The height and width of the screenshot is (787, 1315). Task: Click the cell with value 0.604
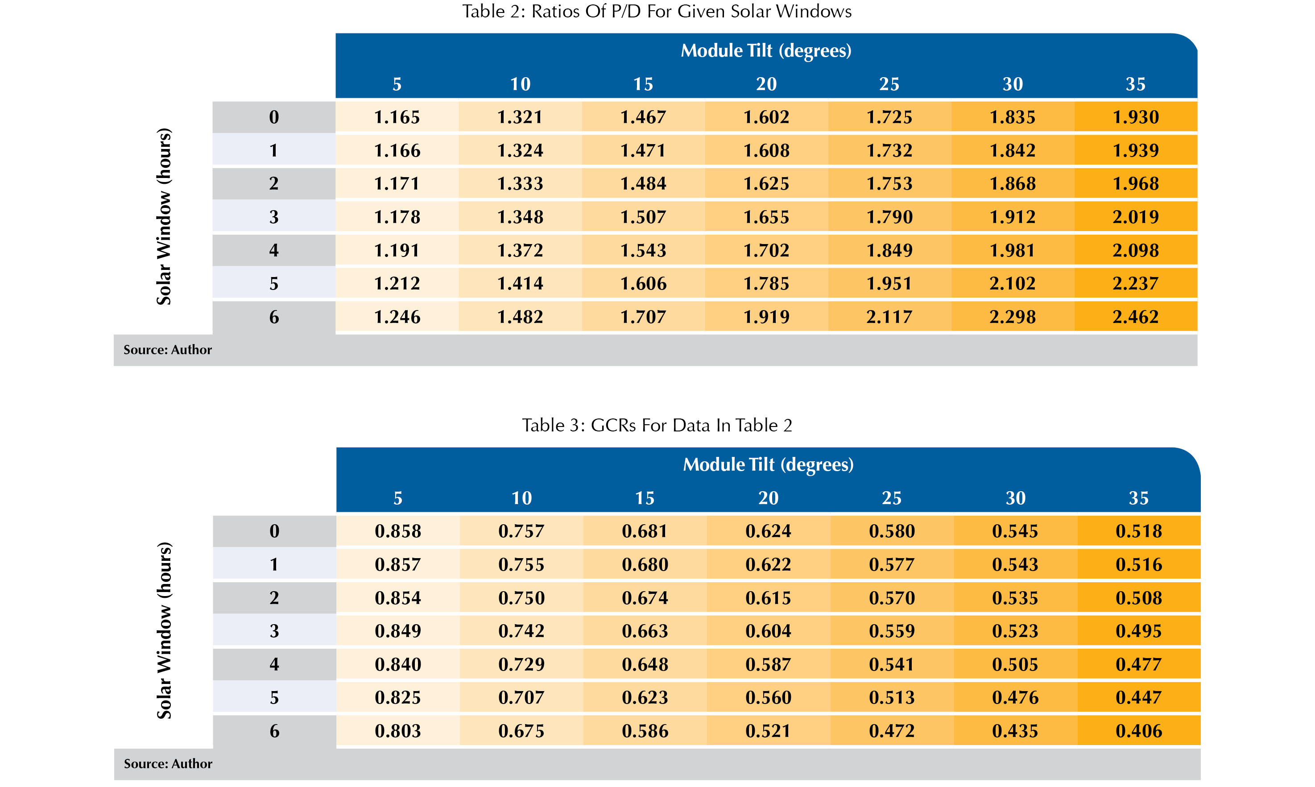[768, 631]
